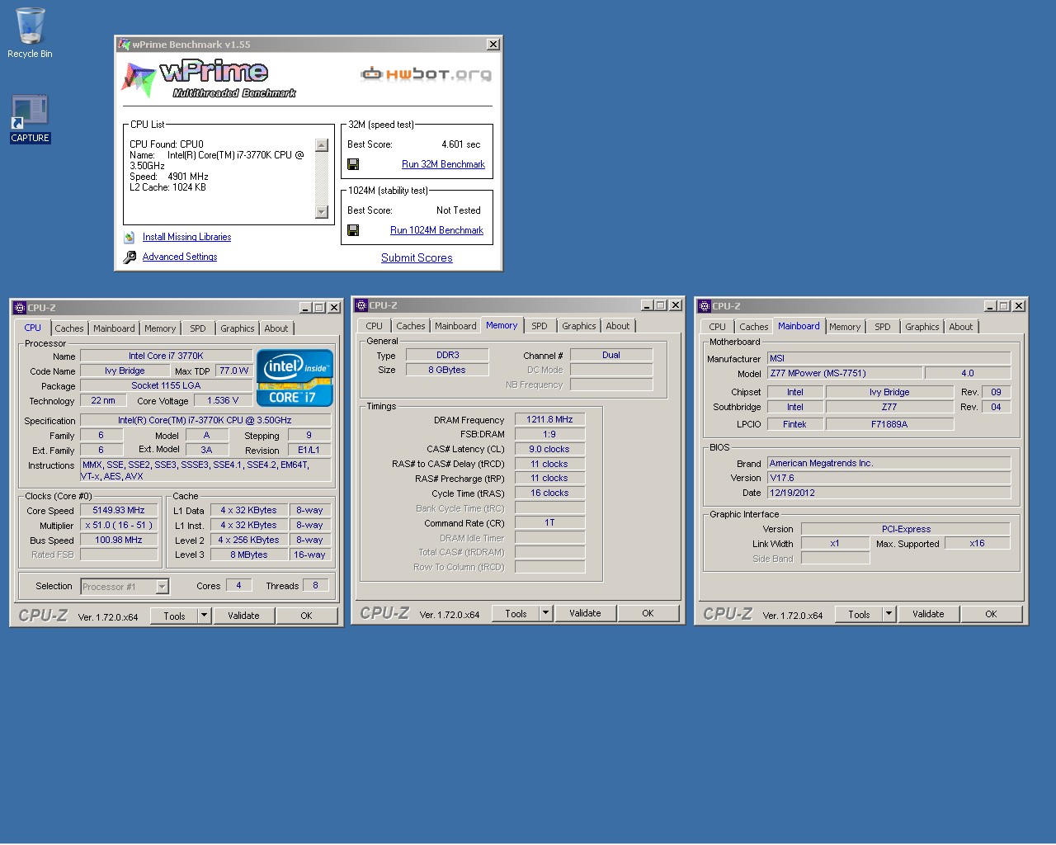The height and width of the screenshot is (845, 1056).
Task: Open Submit Scores link
Action: (x=417, y=257)
